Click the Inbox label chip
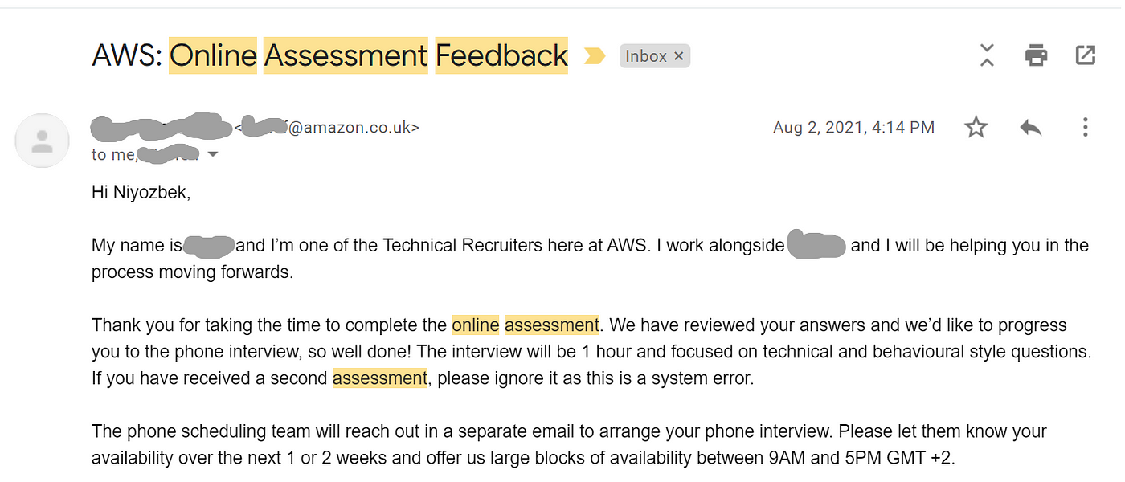The width and height of the screenshot is (1125, 482). pos(655,56)
